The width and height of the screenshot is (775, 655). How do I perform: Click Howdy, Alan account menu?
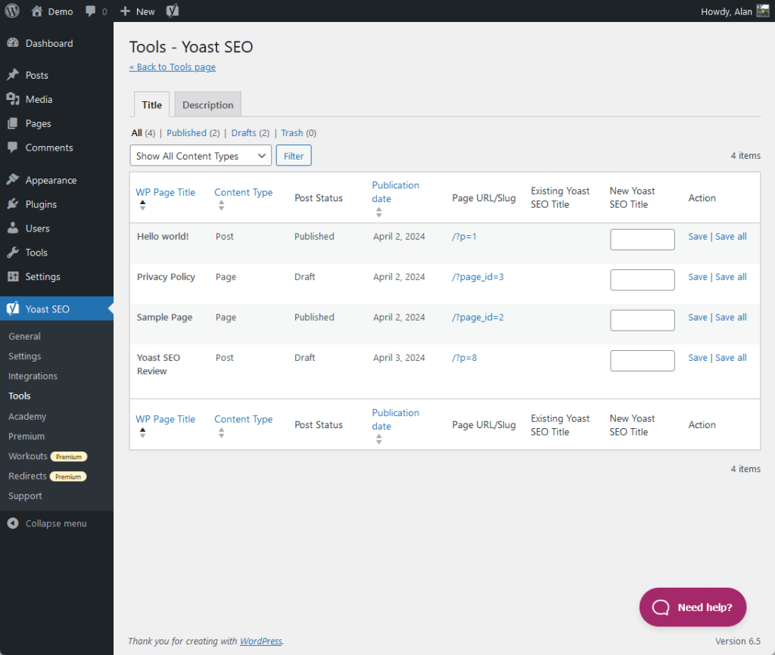point(734,11)
